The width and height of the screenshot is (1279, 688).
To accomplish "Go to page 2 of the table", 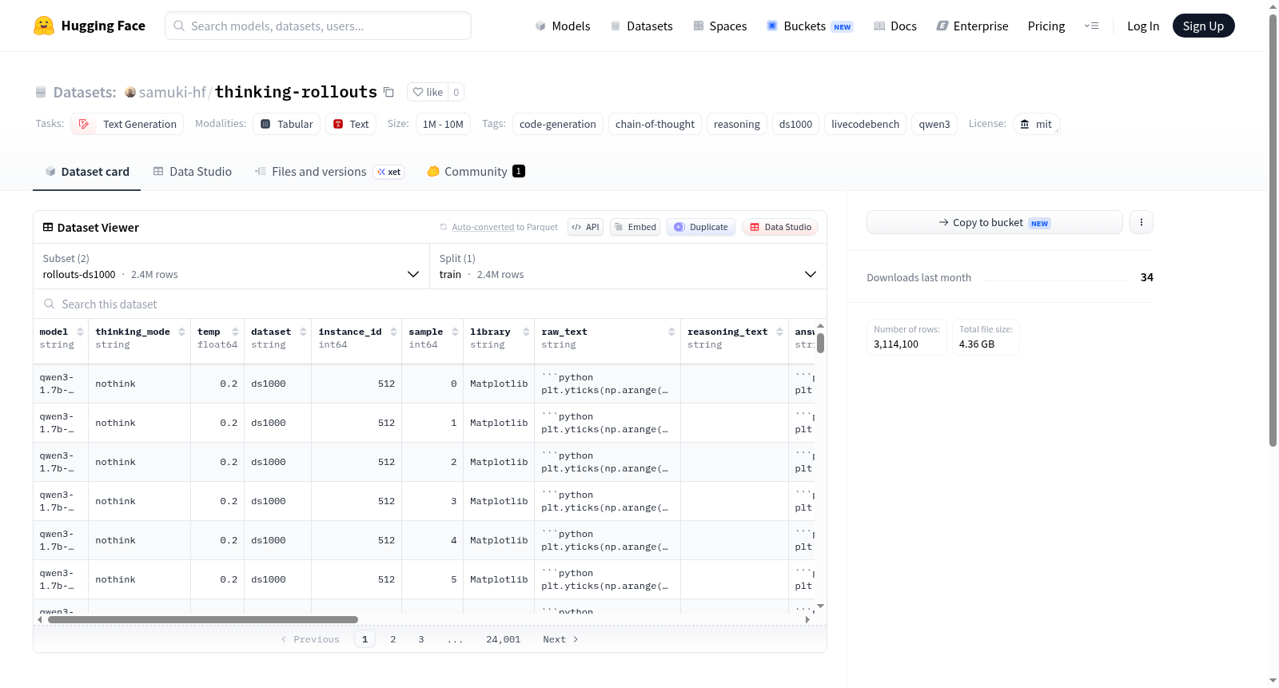I will 393,639.
